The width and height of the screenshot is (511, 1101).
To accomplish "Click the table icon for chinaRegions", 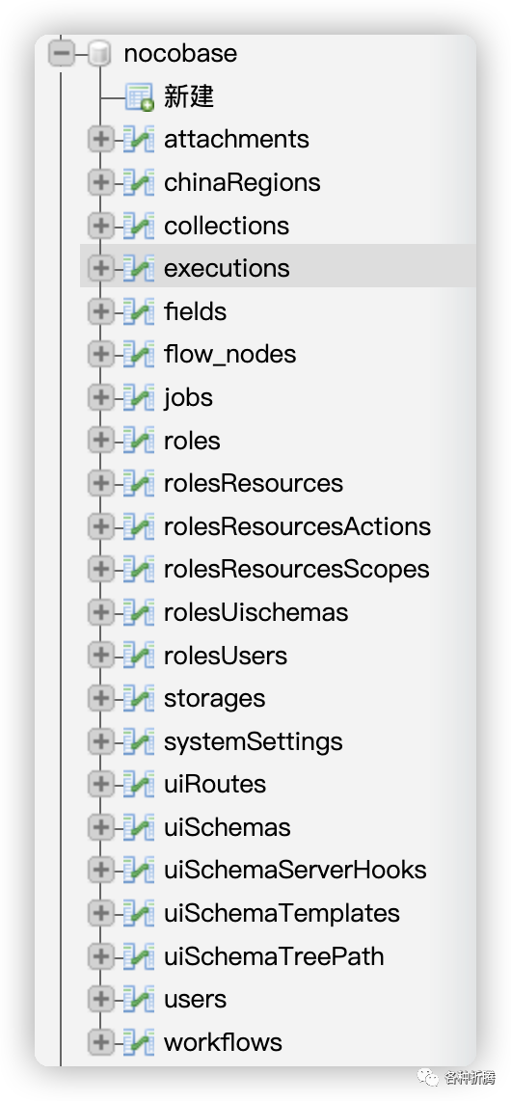I will tap(138, 182).
